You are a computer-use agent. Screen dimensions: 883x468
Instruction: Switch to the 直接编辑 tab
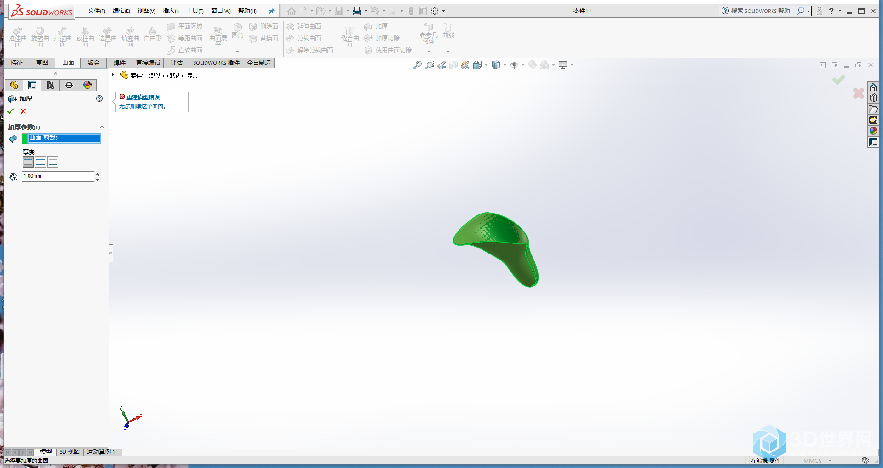point(148,63)
